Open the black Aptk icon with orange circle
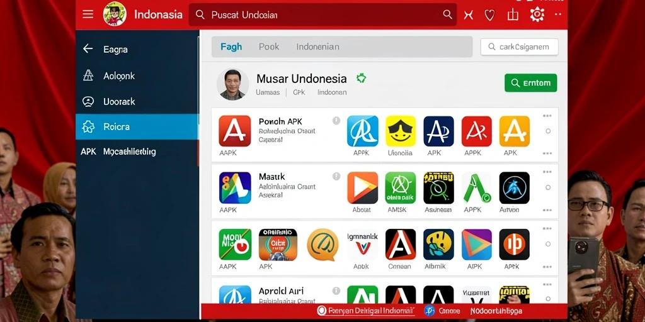The height and width of the screenshot is (322, 645). click(514, 245)
